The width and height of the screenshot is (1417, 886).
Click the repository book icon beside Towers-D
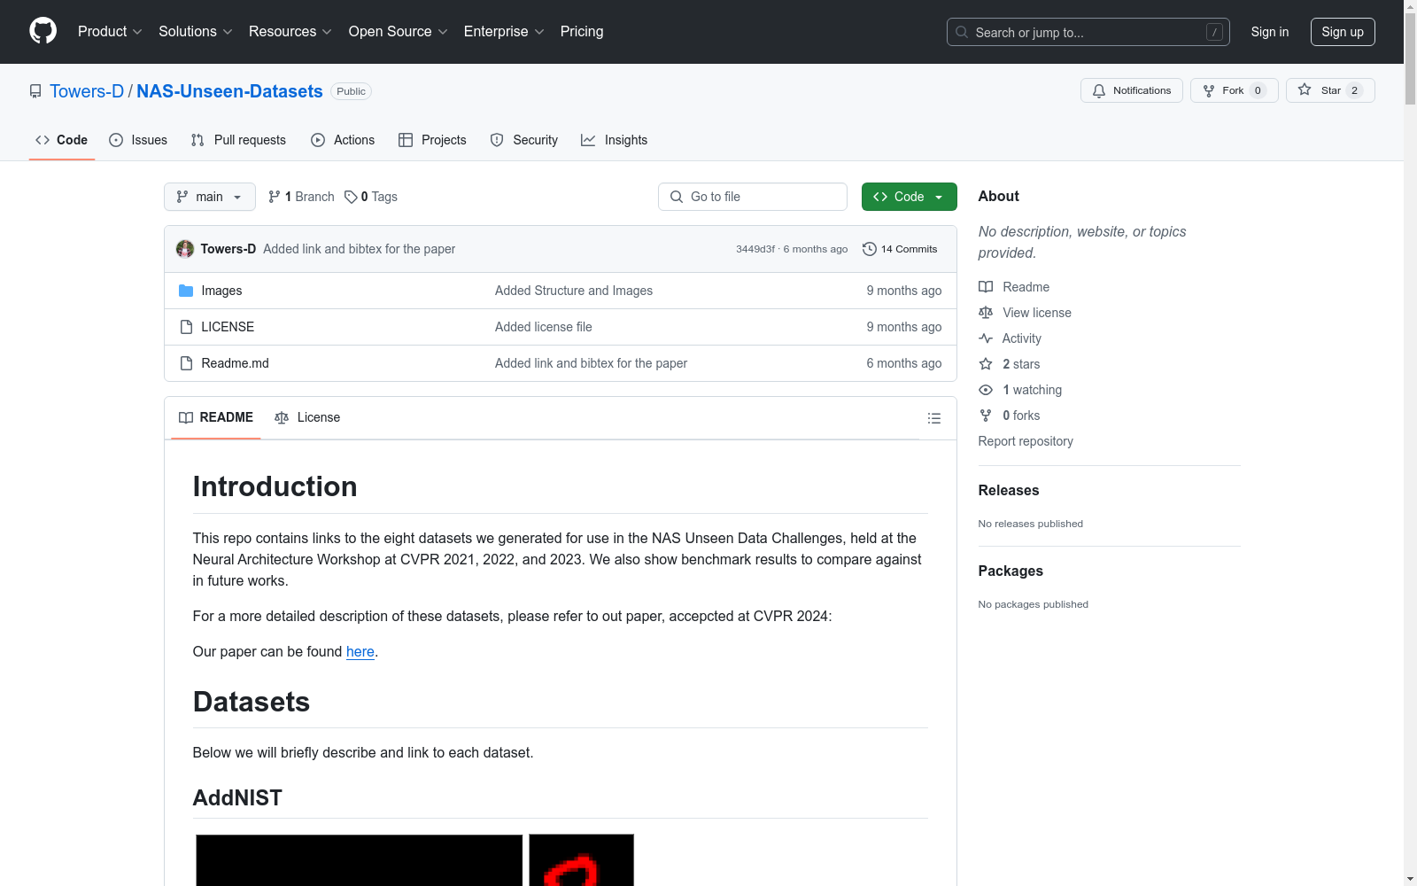35,91
